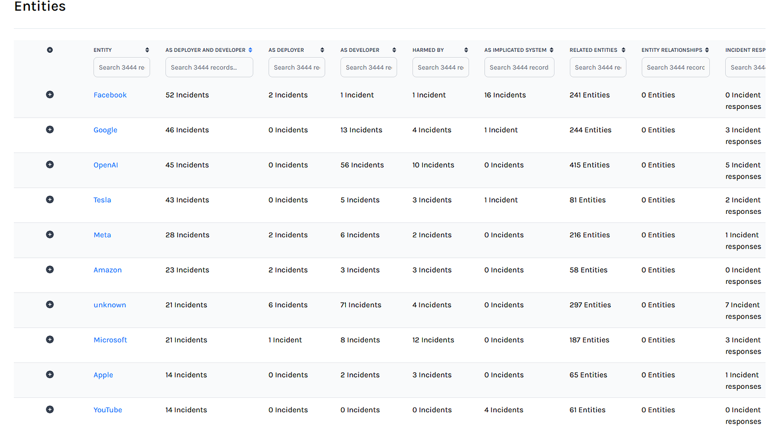Image resolution: width=777 pixels, height=432 pixels.
Task: Focus the As Deployer search box
Action: 297,67
